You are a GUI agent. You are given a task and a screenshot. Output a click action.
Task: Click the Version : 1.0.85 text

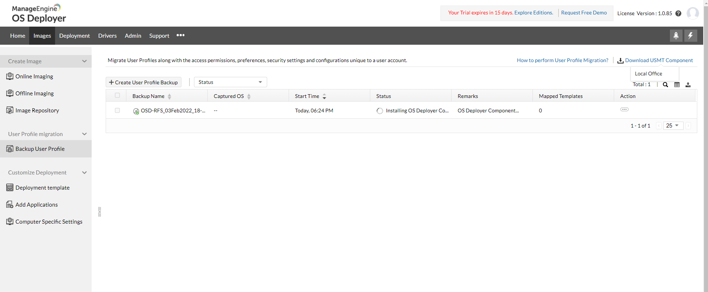[654, 13]
